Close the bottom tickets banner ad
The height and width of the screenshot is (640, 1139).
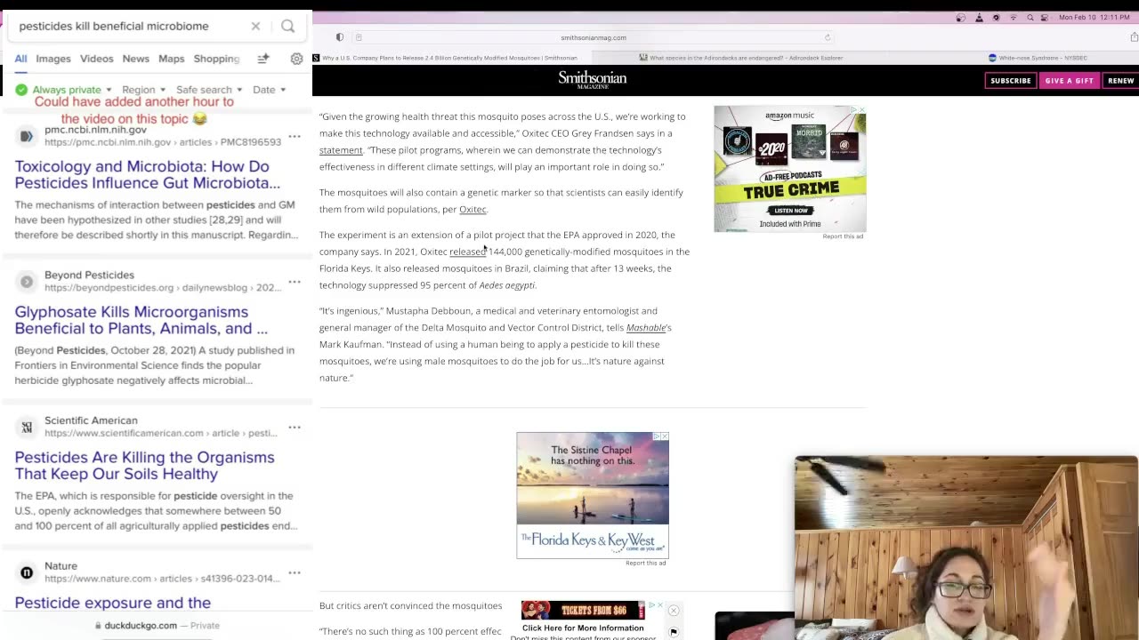click(674, 611)
